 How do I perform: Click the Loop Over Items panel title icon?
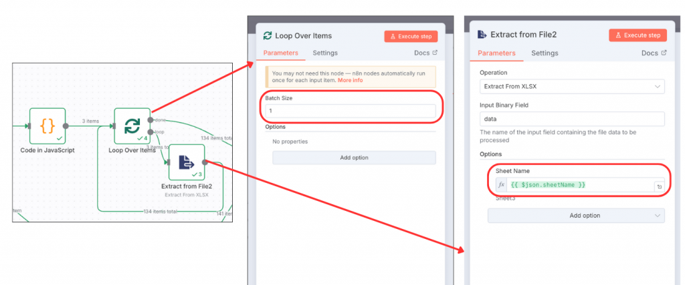tap(268, 36)
